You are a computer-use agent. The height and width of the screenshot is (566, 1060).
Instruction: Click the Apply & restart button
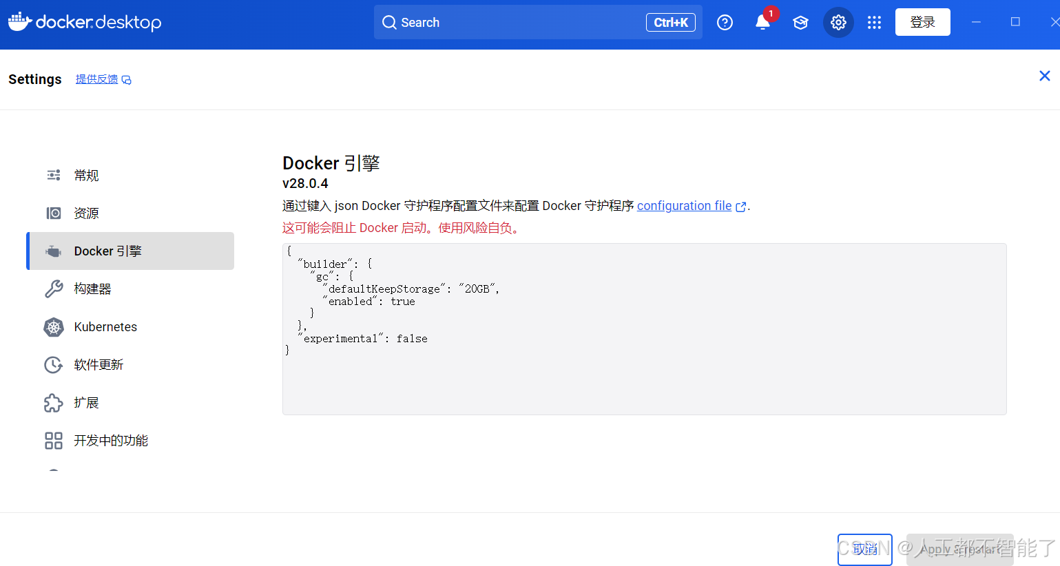click(959, 549)
